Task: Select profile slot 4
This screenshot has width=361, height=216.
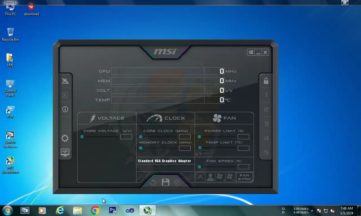Action: coord(266,138)
